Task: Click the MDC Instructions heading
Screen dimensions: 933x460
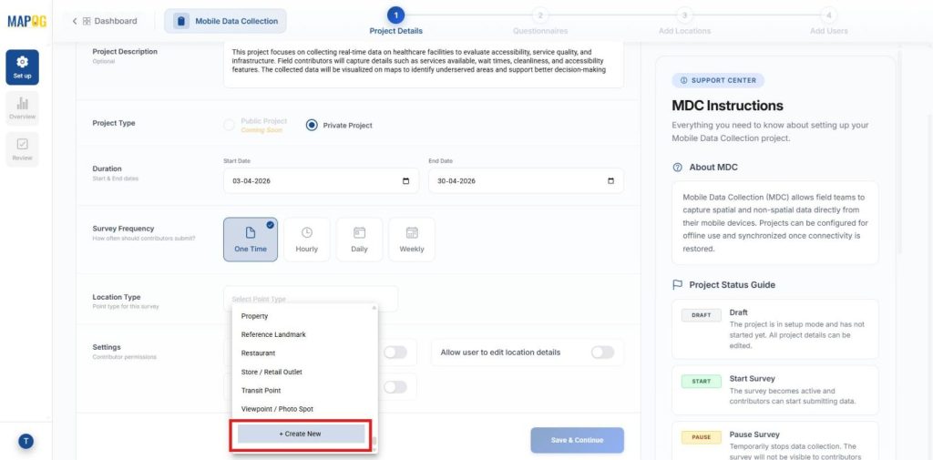Action: pyautogui.click(x=727, y=106)
